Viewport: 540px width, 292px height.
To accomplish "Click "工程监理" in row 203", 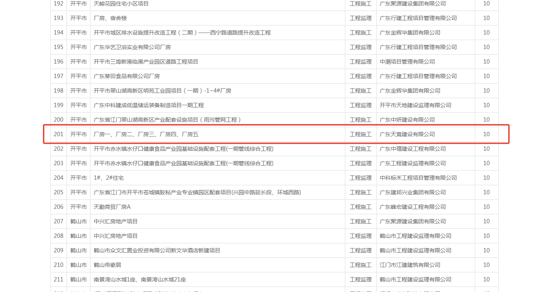I will (x=361, y=163).
